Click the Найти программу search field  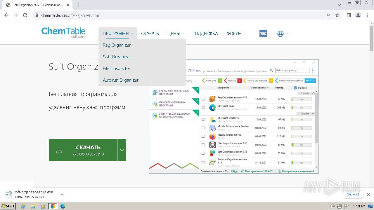pos(292,70)
